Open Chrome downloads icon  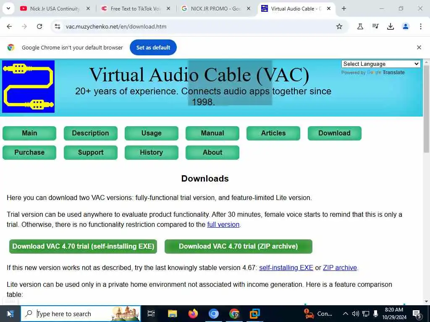[391, 26]
